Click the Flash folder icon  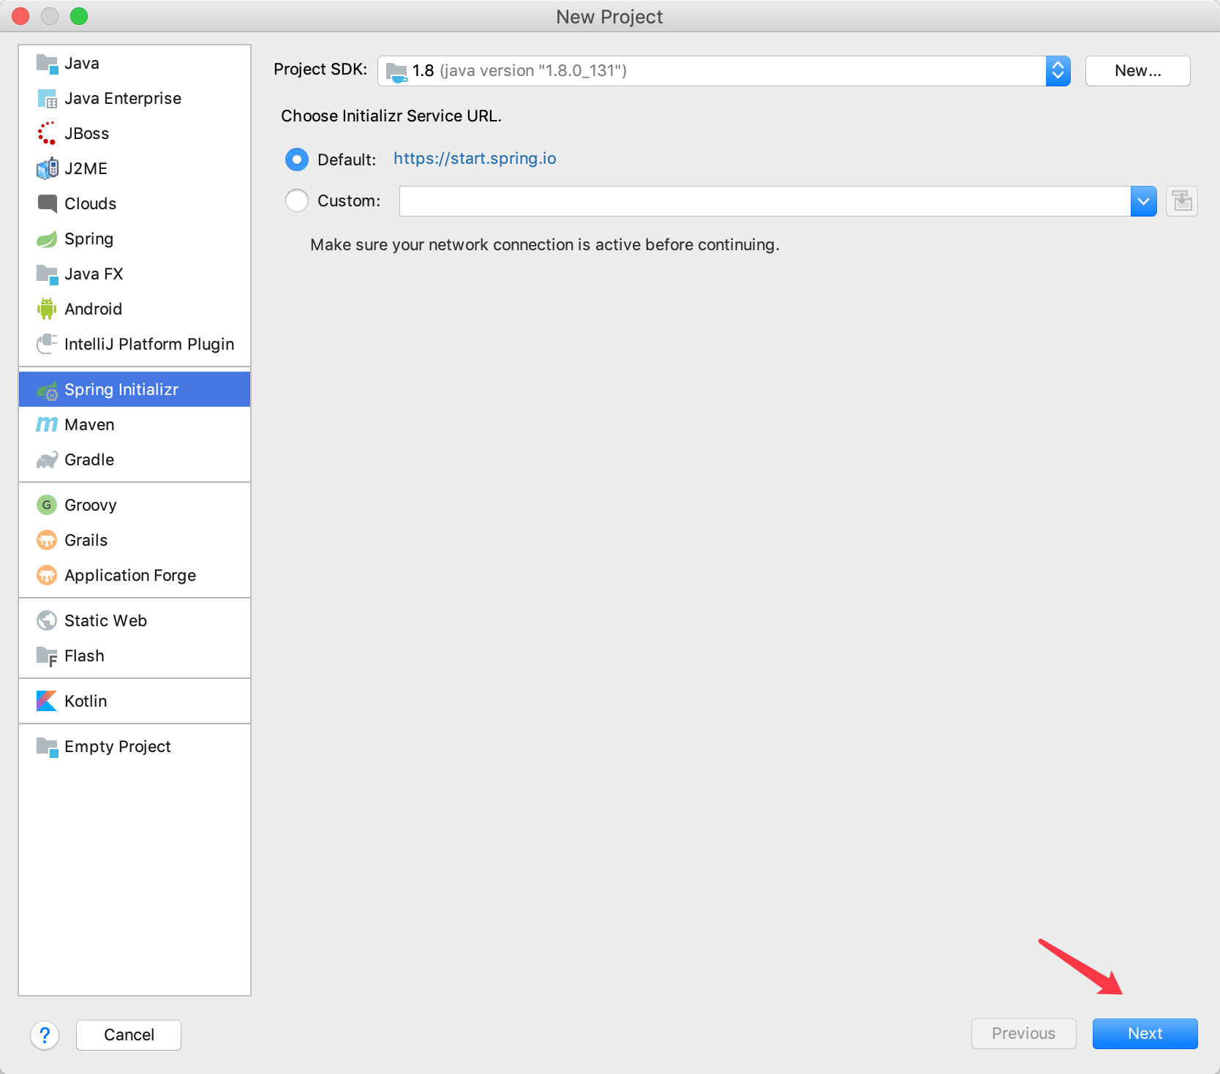tap(47, 656)
